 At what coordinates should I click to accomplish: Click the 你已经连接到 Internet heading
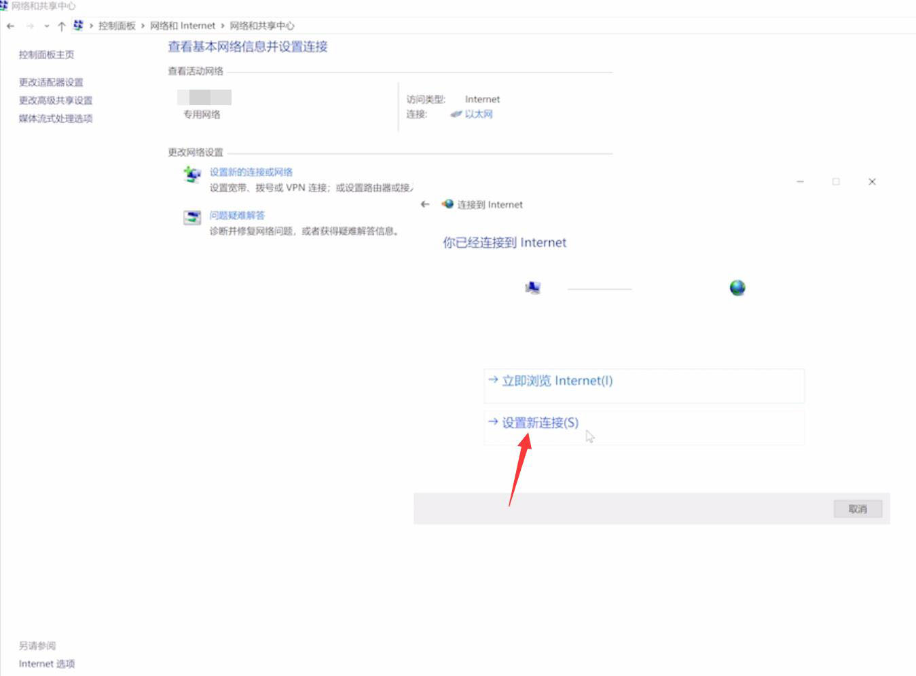click(x=505, y=243)
